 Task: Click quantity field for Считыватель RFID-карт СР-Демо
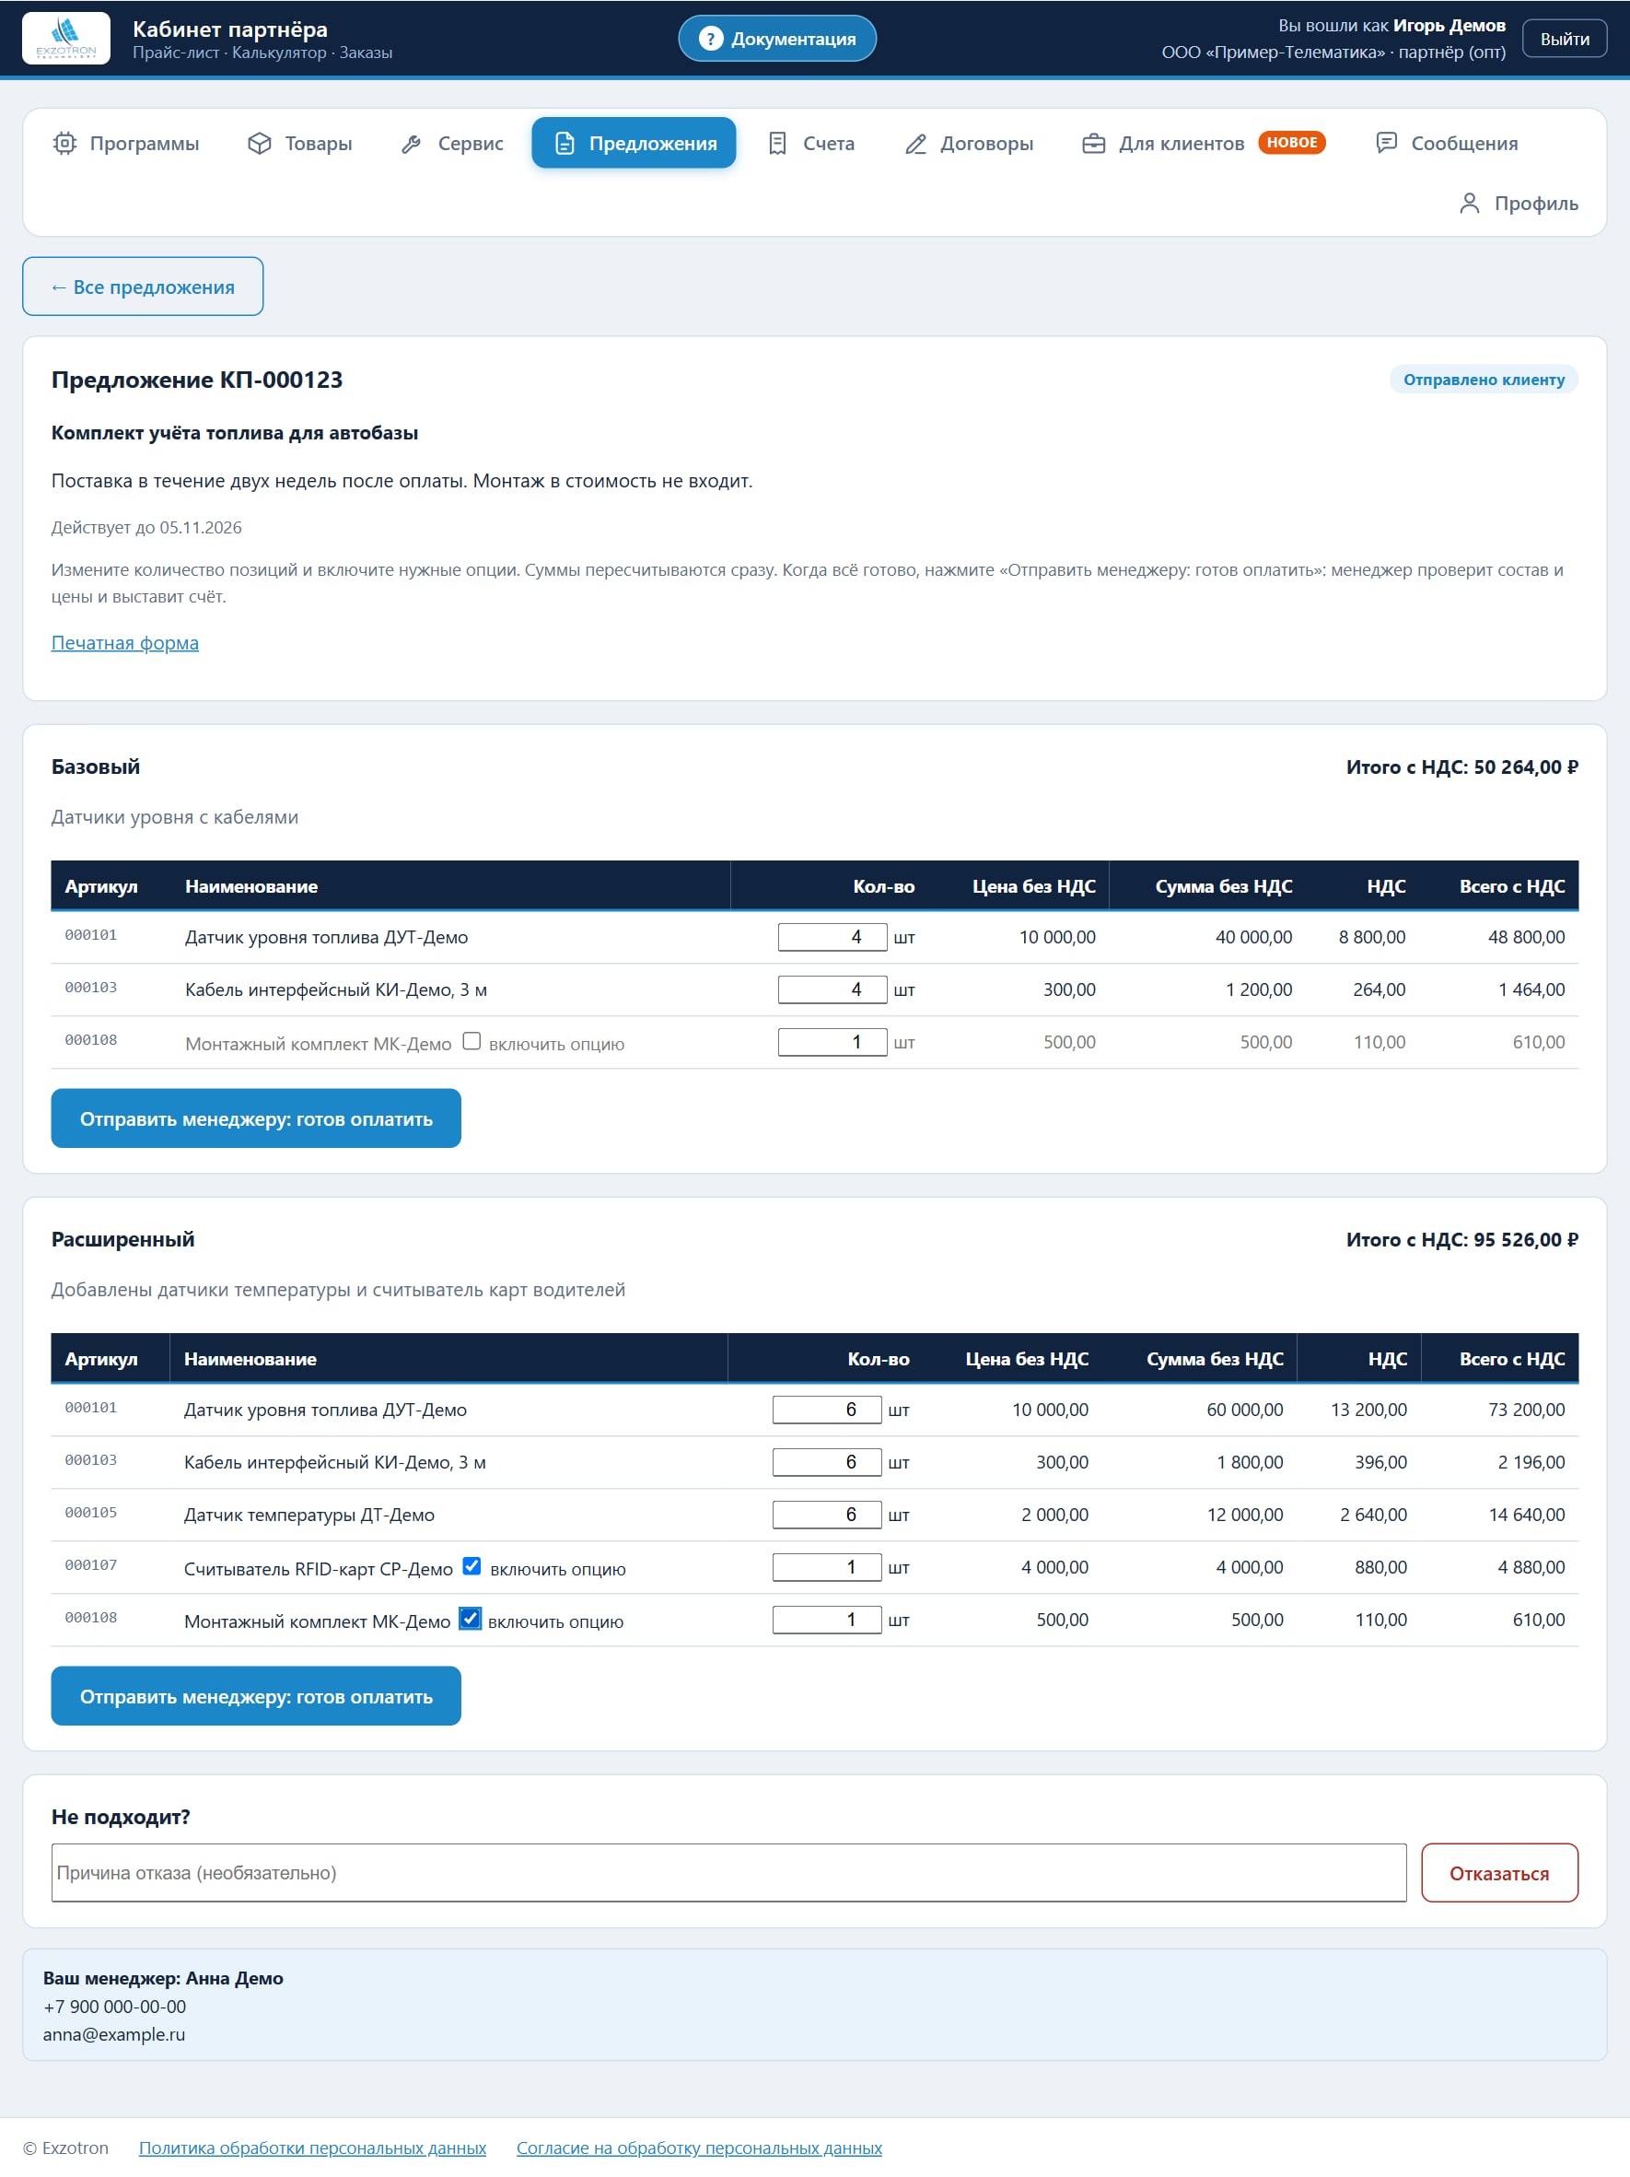coord(827,1567)
